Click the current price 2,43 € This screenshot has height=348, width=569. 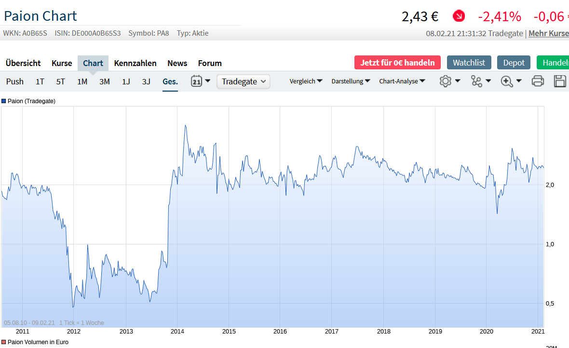pyautogui.click(x=420, y=16)
